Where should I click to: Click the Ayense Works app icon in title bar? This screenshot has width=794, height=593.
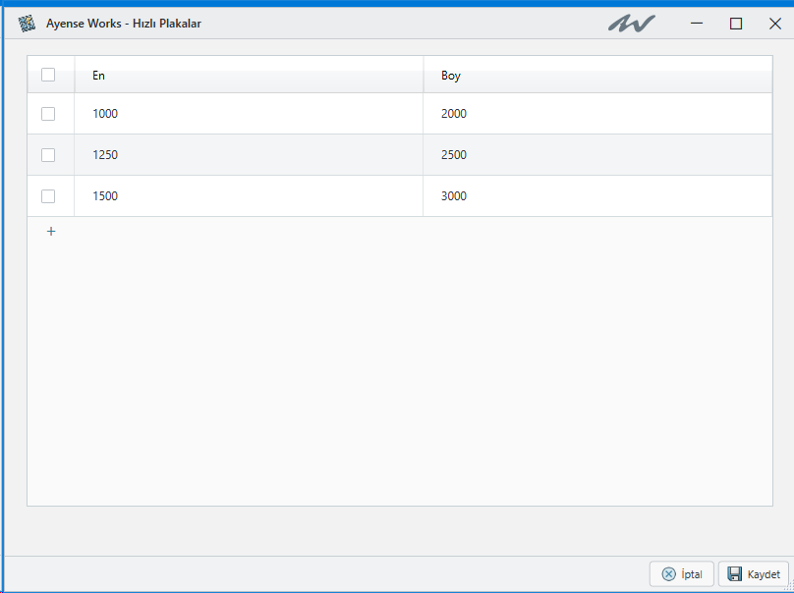coord(27,24)
